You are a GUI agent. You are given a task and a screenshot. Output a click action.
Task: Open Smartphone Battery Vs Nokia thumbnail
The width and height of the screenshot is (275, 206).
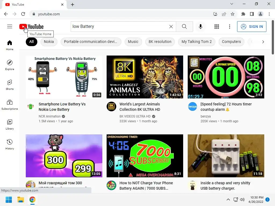[64, 77]
